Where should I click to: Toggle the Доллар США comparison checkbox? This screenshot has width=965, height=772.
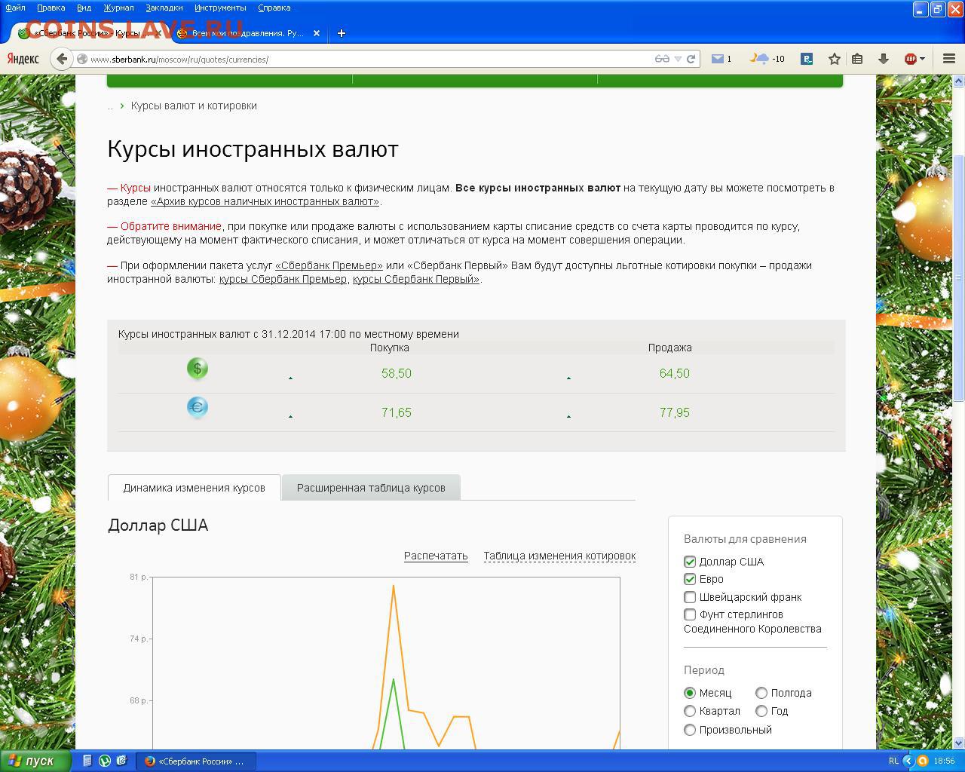click(690, 562)
